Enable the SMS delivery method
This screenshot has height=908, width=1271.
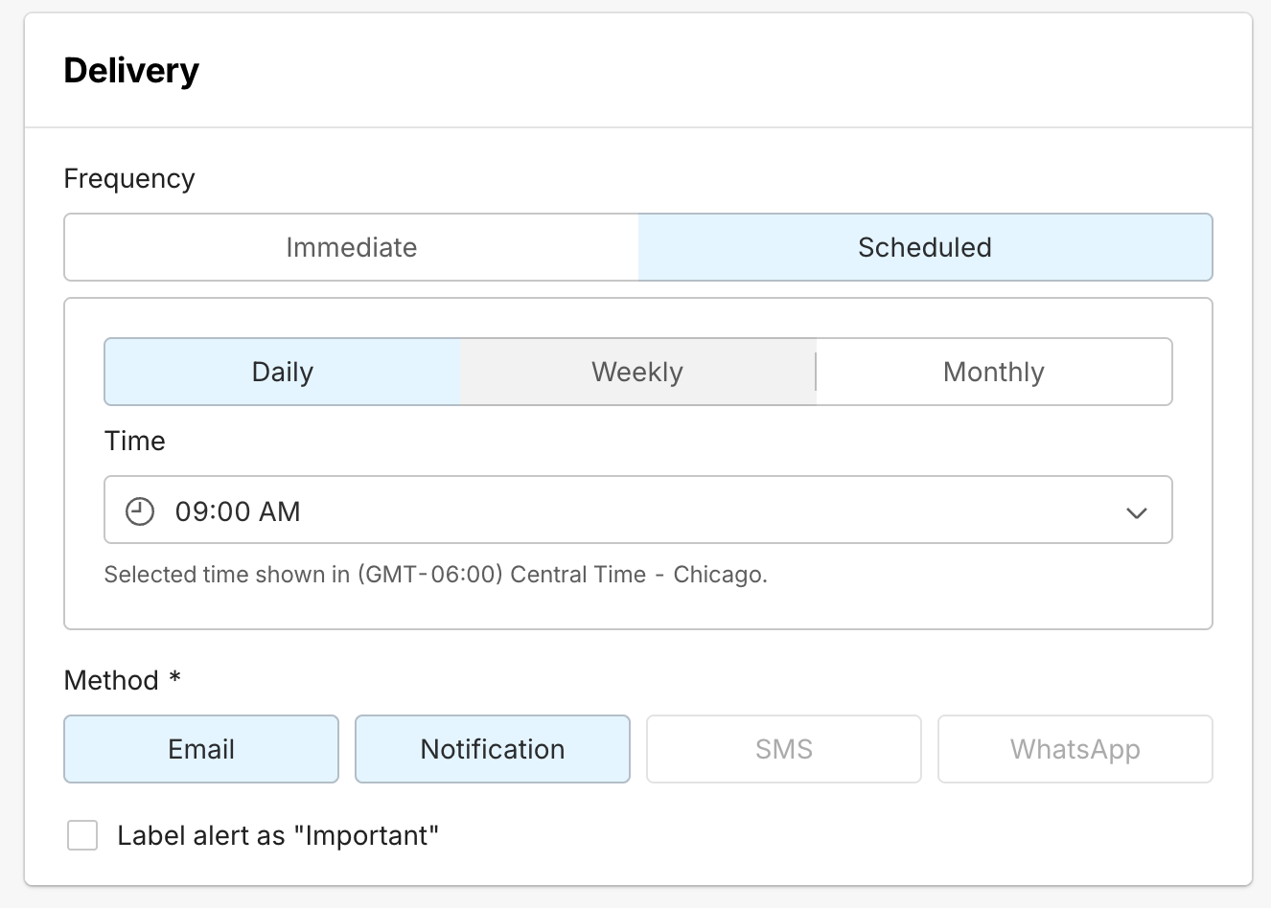pyautogui.click(x=784, y=749)
